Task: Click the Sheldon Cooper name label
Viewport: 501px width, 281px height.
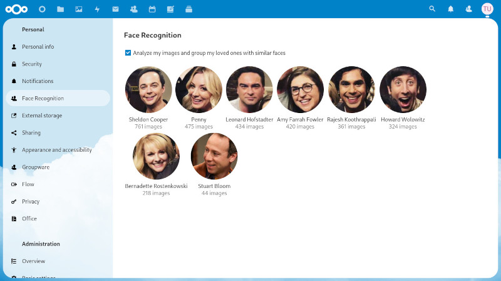Action: coord(148,119)
